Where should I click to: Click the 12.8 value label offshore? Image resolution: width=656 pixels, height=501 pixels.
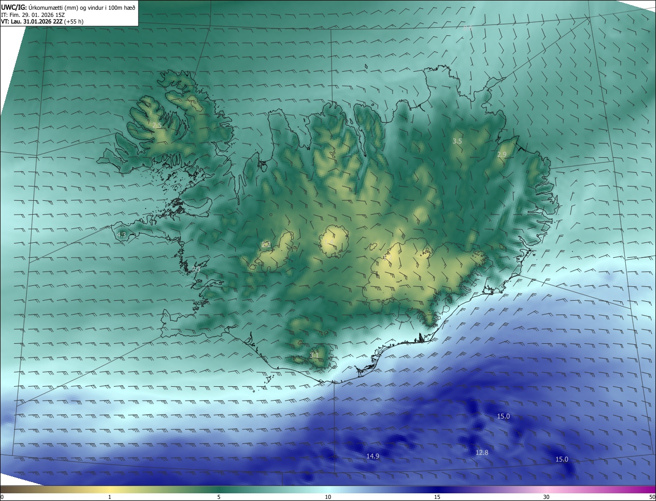point(482,452)
